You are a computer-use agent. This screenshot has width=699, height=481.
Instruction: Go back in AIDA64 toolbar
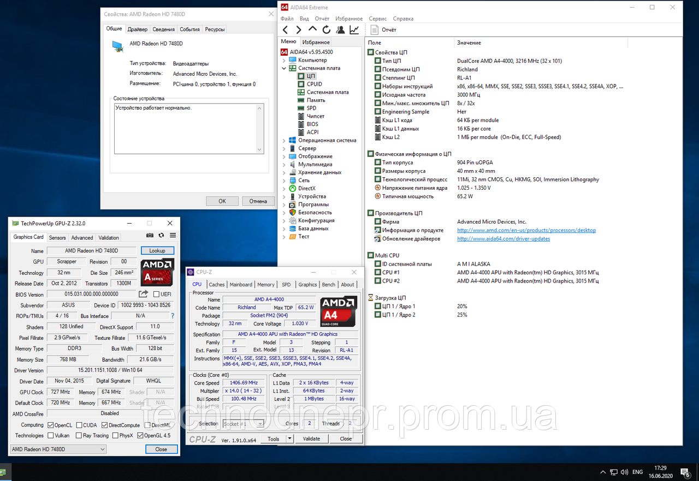(x=285, y=29)
